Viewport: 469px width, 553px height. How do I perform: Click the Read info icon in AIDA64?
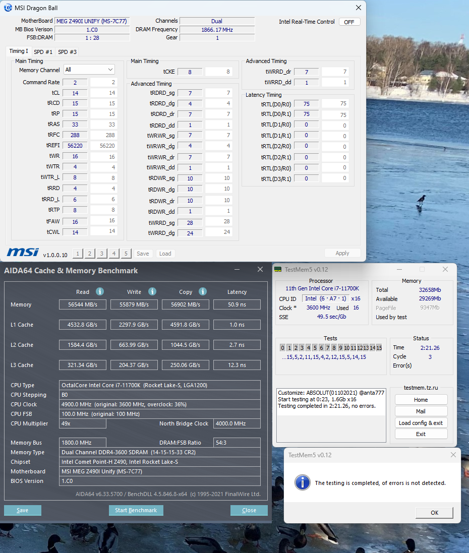[x=100, y=291]
